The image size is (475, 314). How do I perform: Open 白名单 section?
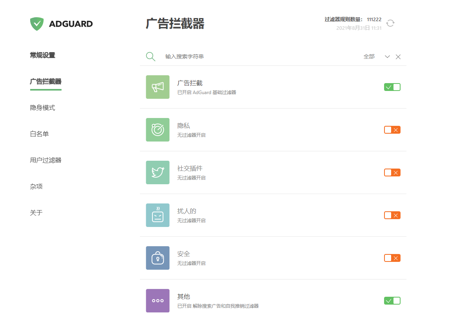(40, 134)
